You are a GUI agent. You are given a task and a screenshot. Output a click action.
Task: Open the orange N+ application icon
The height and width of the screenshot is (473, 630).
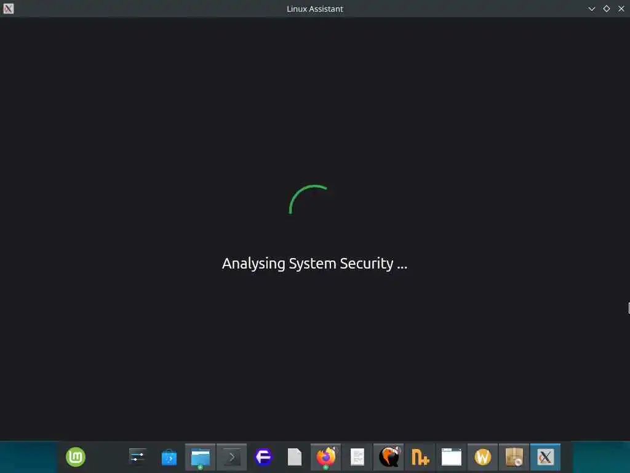point(420,458)
